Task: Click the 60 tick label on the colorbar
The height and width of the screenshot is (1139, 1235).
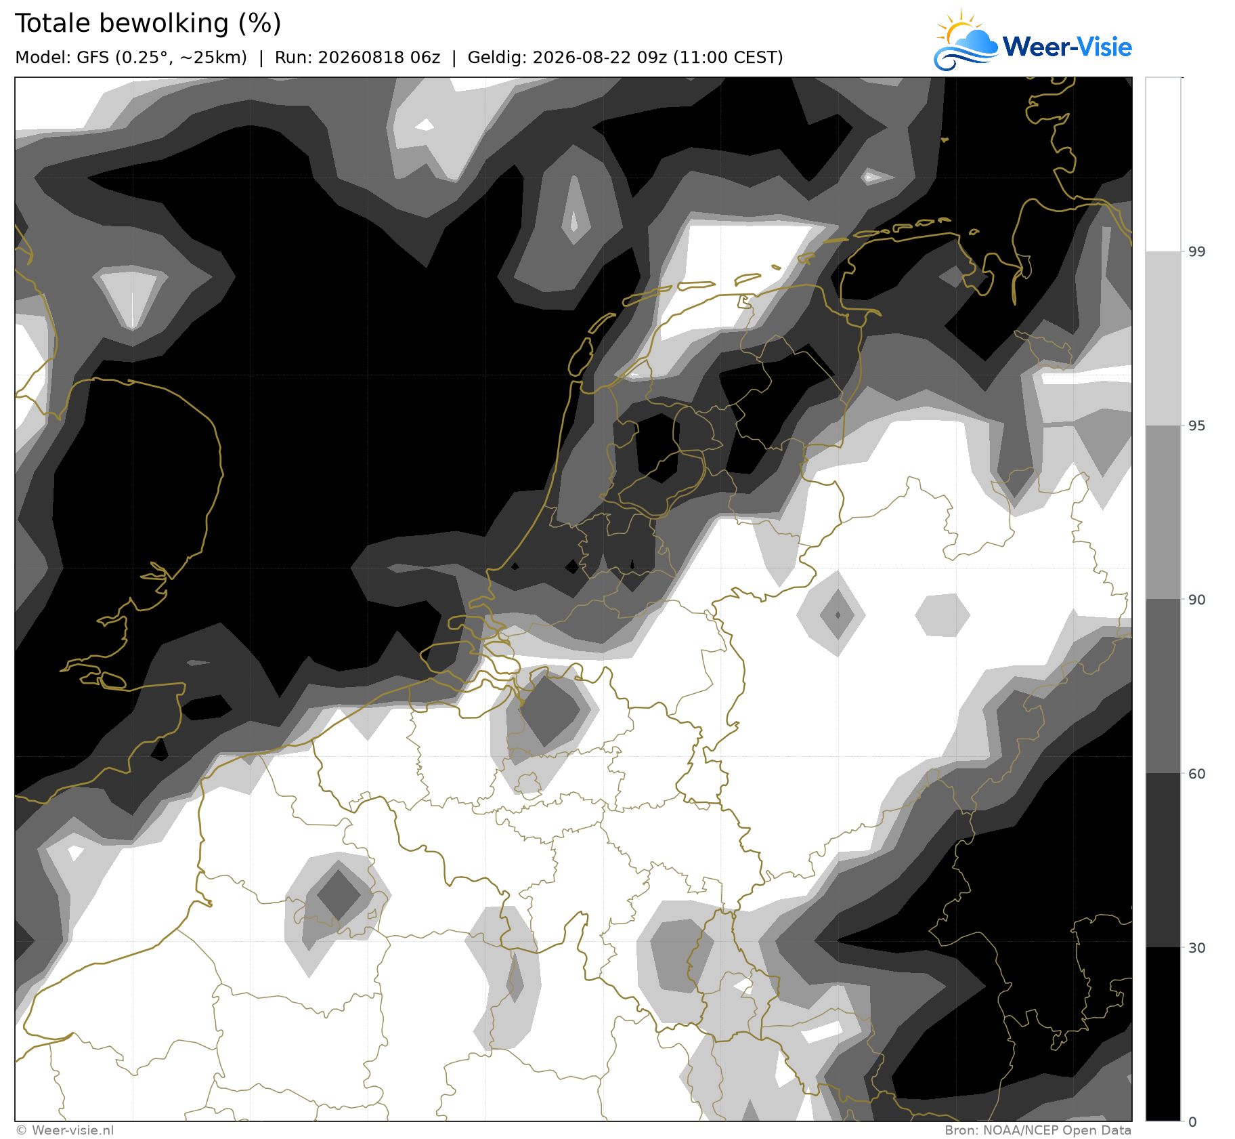Action: click(x=1197, y=774)
